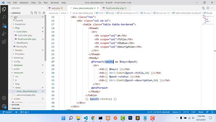Screen dimensions: 216x122
Task: Open Google Chrome from taskbar
Action: coord(93,118)
